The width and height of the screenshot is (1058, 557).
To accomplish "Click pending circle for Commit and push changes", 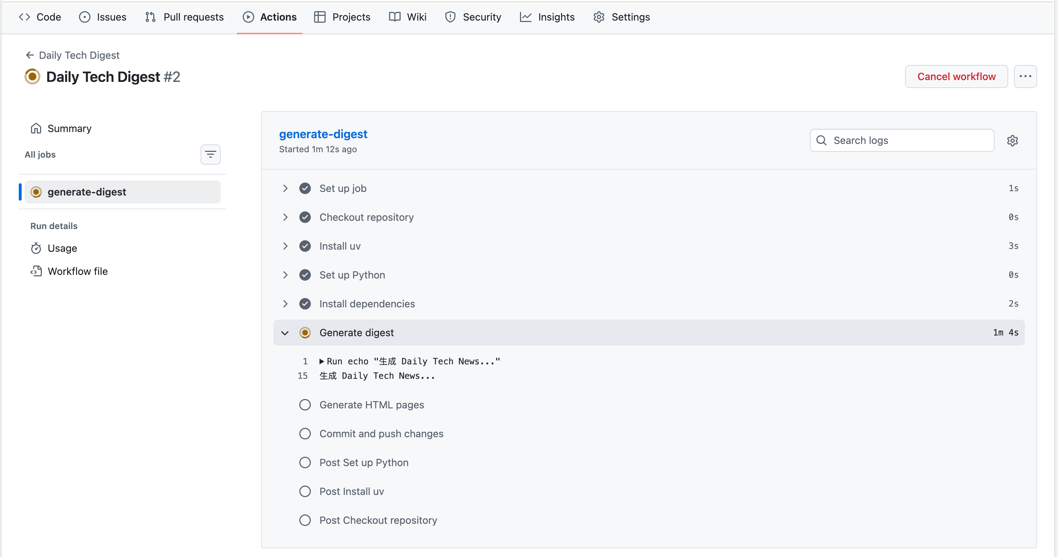I will [x=305, y=433].
